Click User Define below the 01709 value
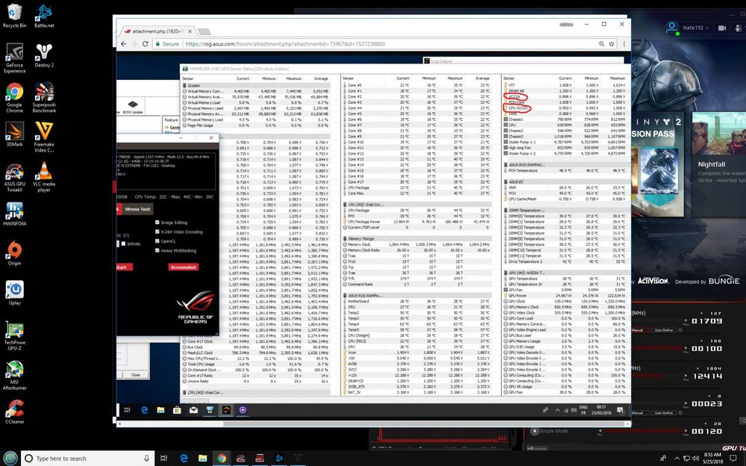Viewport: 746px width, 466px height. pyautogui.click(x=664, y=330)
